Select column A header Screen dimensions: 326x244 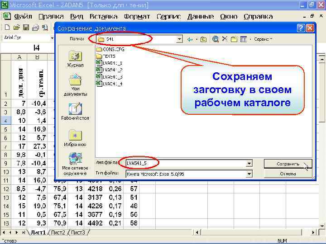(x=19, y=57)
